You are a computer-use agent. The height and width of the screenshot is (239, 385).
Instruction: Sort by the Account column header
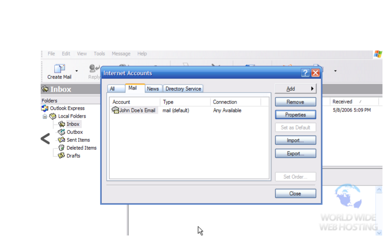135,102
